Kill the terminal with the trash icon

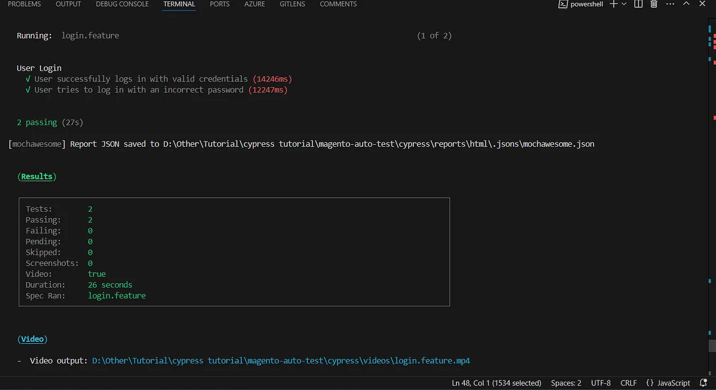pos(654,4)
